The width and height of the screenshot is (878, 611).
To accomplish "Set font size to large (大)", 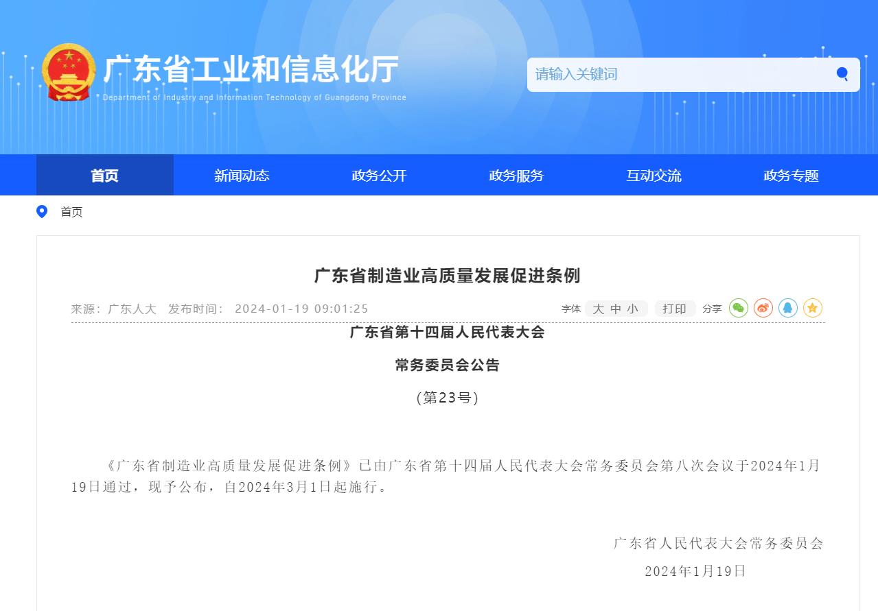I will (598, 309).
